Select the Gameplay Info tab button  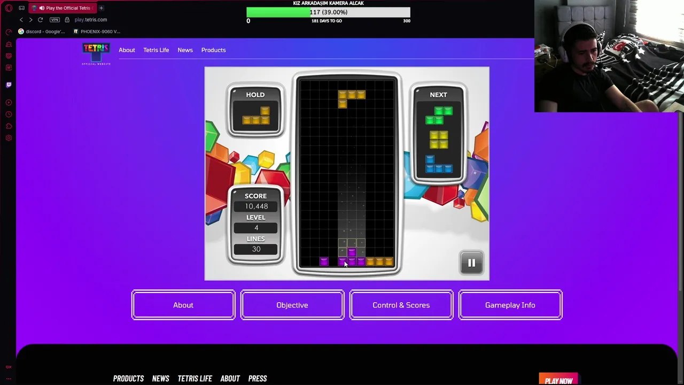point(510,305)
